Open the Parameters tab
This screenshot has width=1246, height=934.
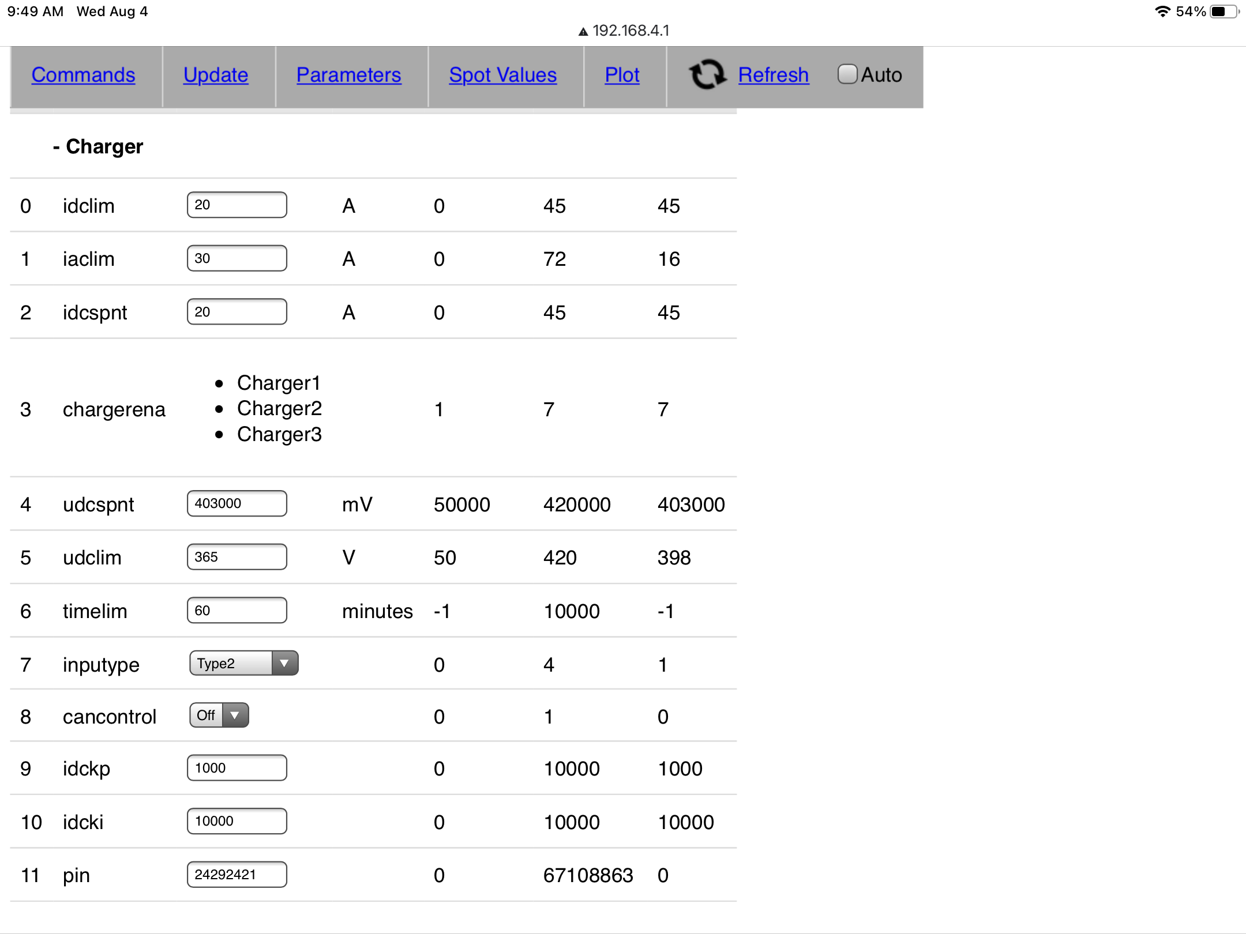click(348, 75)
